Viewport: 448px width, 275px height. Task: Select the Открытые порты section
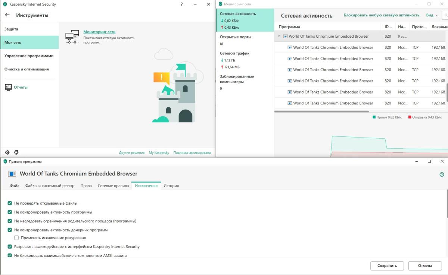[236, 37]
